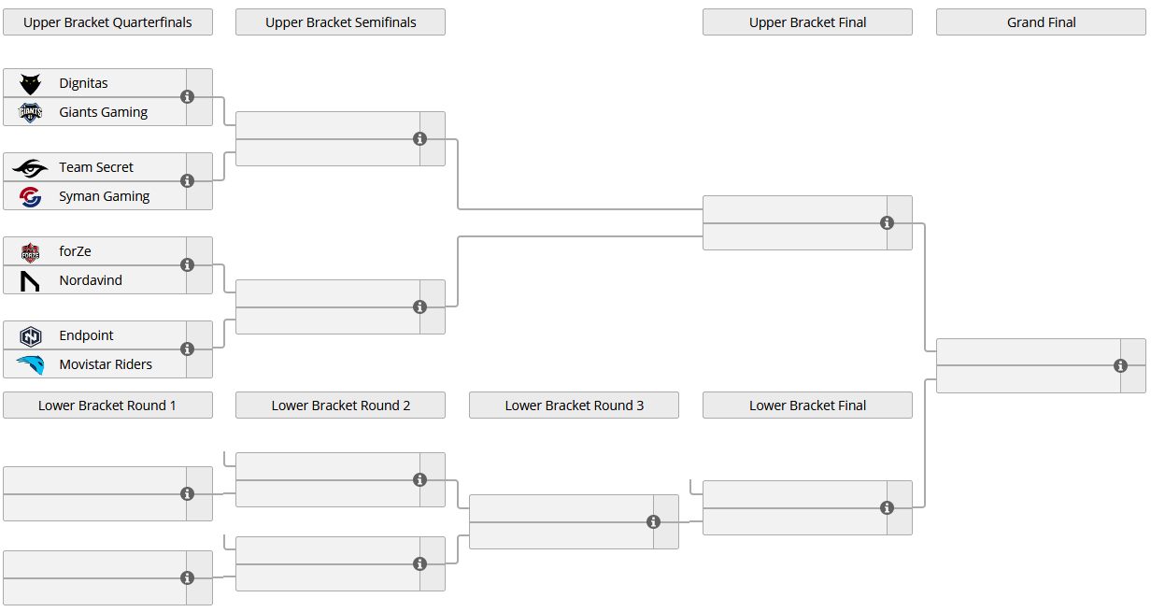Image resolution: width=1151 pixels, height=612 pixels.
Task: Click the Lower Bracket Round 3 header
Action: click(x=574, y=406)
